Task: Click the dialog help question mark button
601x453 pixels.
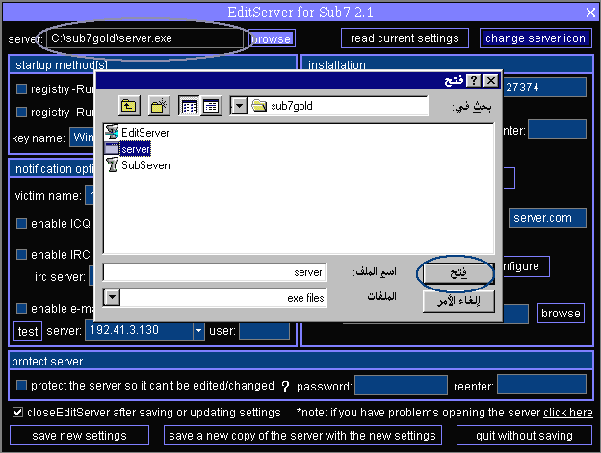Action: (474, 81)
